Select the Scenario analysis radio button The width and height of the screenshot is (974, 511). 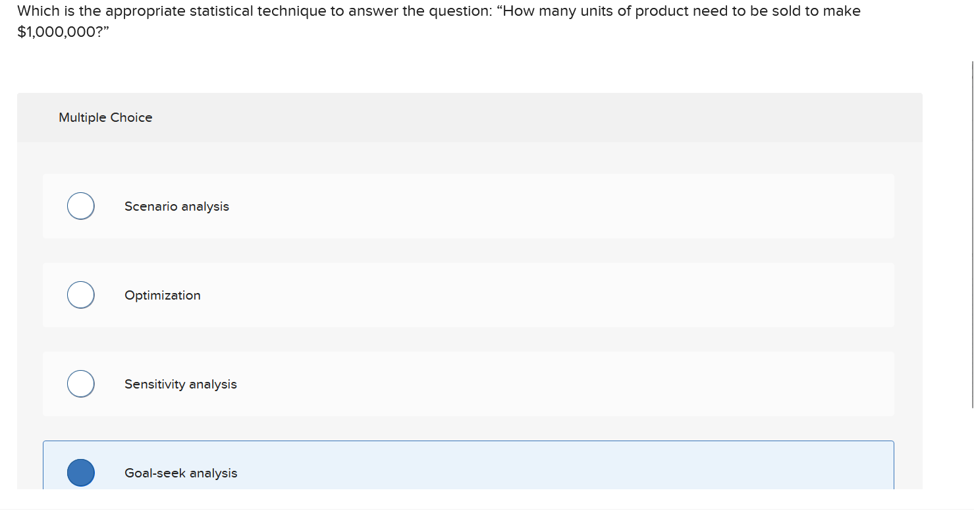(80, 205)
